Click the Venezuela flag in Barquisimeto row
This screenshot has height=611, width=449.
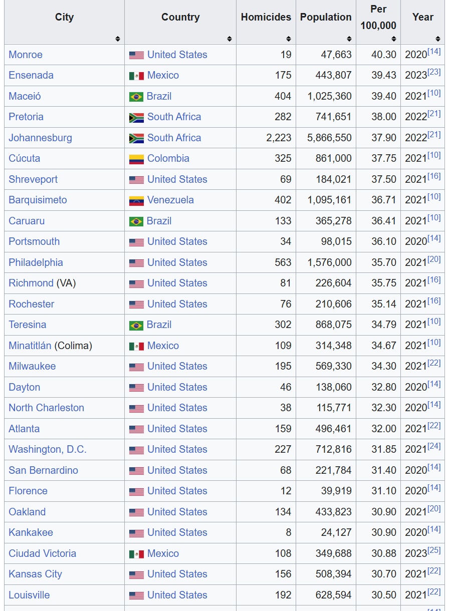pos(136,201)
